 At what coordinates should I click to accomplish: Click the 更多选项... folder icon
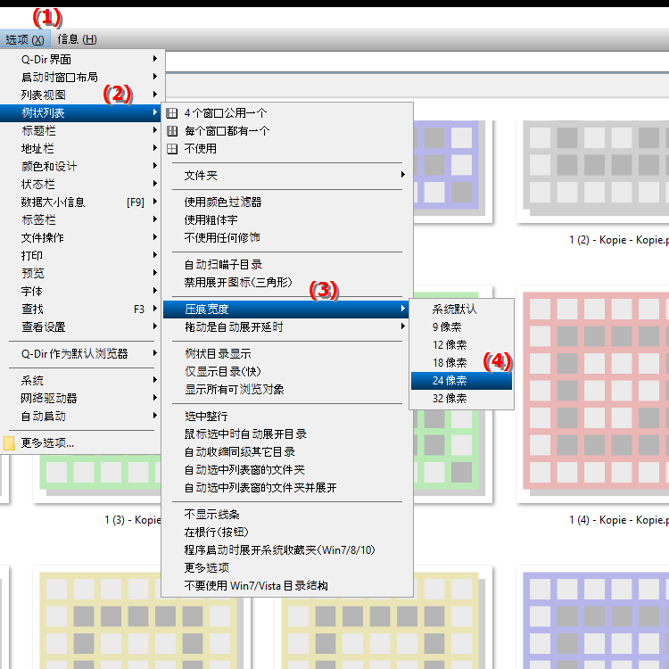pos(9,442)
